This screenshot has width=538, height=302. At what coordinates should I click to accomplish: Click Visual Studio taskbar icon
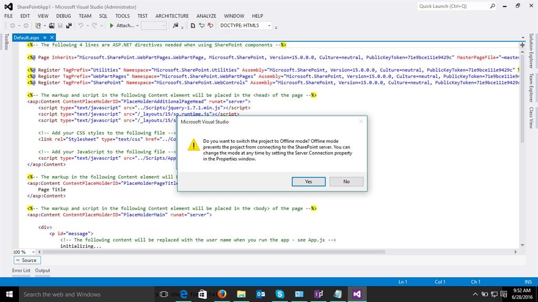tap(357, 294)
